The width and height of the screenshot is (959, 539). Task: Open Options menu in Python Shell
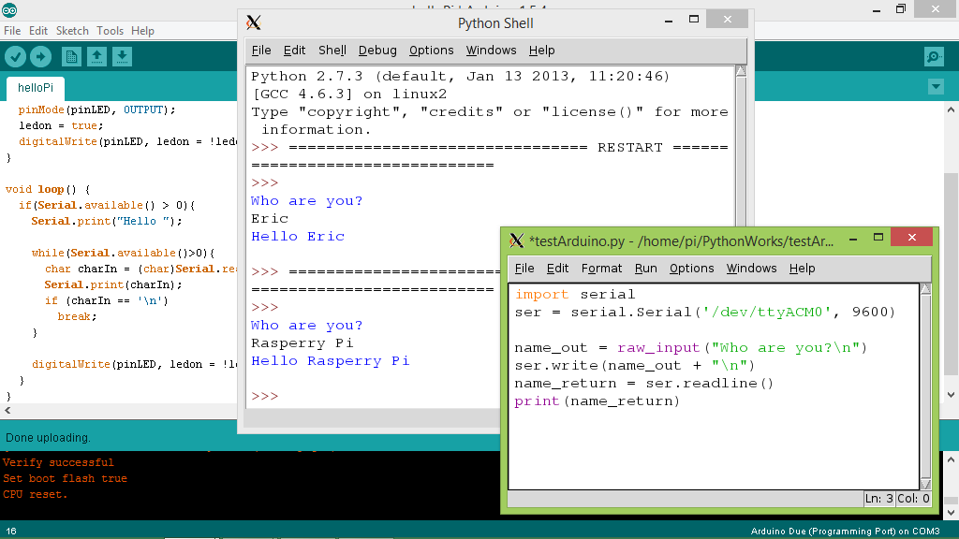tap(431, 51)
